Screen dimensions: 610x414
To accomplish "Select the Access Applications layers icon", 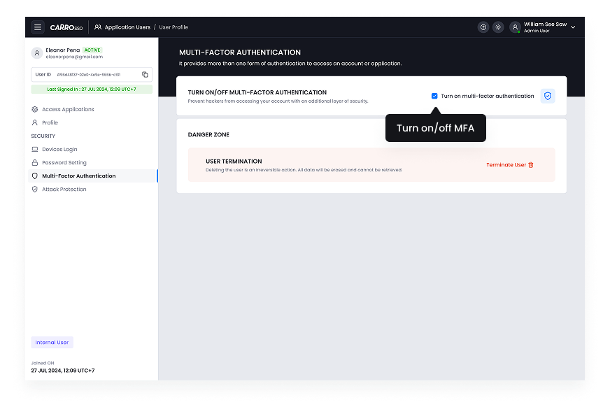I will tap(35, 109).
